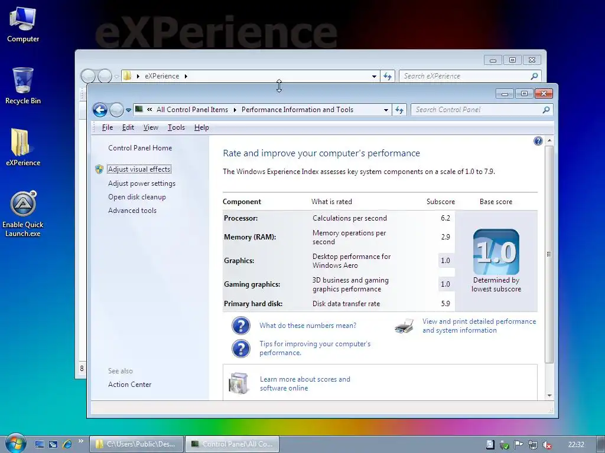Click View and print detailed performance link

(x=479, y=326)
